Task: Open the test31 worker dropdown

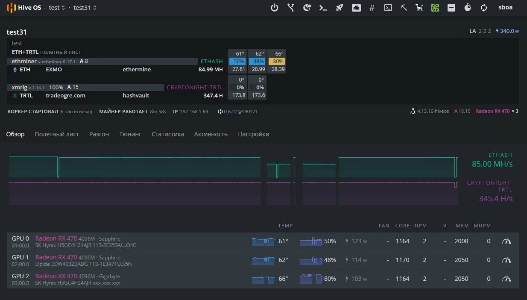Action: (x=85, y=8)
